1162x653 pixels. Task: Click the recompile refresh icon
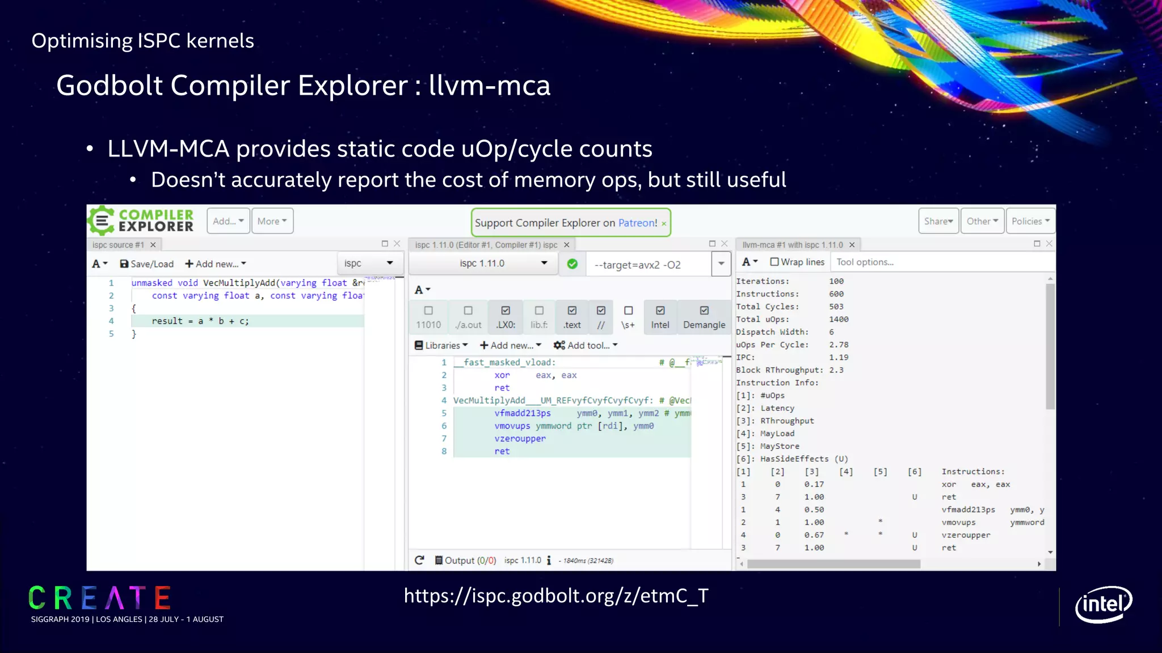pos(419,560)
